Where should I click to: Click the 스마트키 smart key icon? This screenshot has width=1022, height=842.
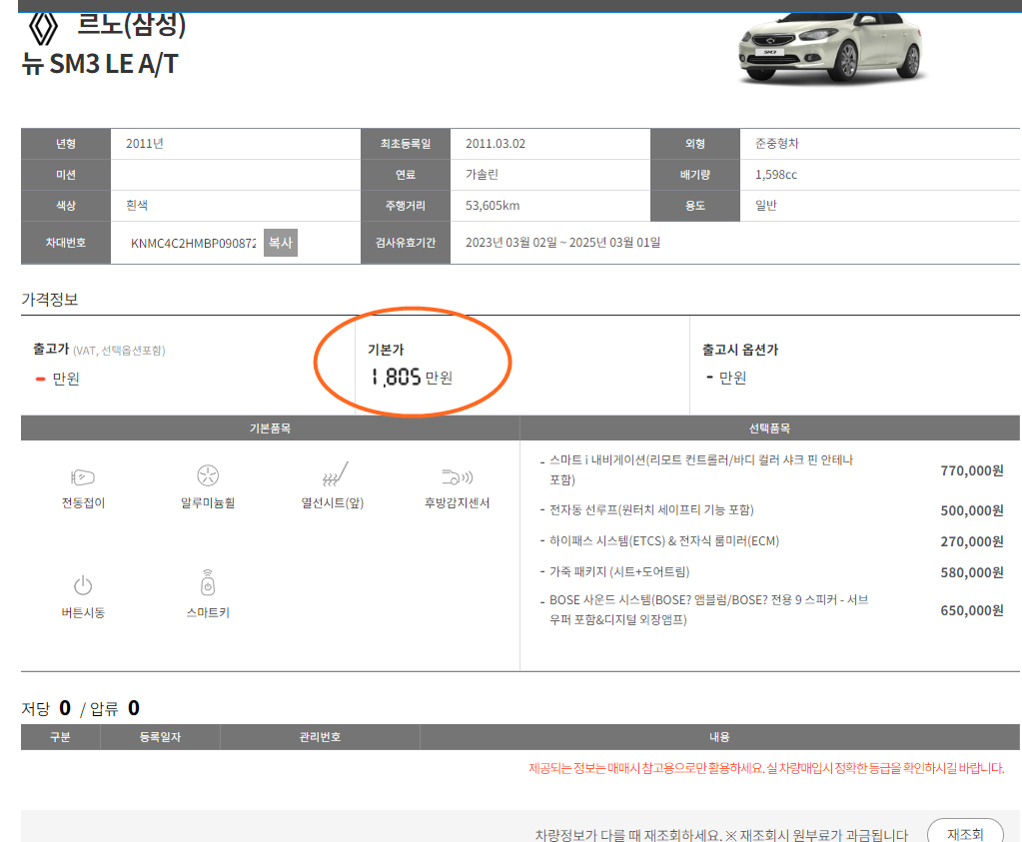207,582
